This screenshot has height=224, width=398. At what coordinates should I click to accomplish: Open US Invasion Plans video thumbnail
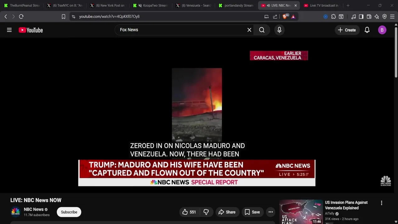coord(301,212)
